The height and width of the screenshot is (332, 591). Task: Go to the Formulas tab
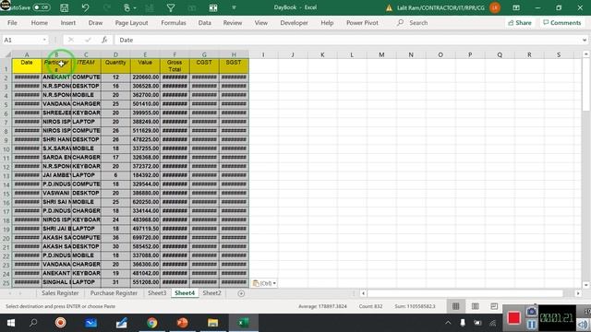(x=174, y=22)
